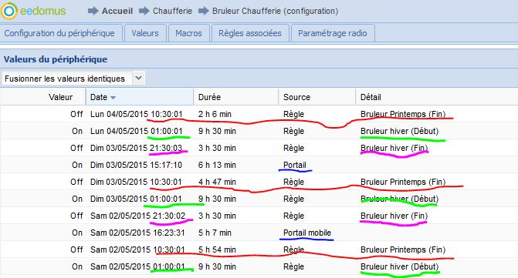
Task: Select date Sam 02/05/2015 01:00:01
Action: pyautogui.click(x=137, y=266)
